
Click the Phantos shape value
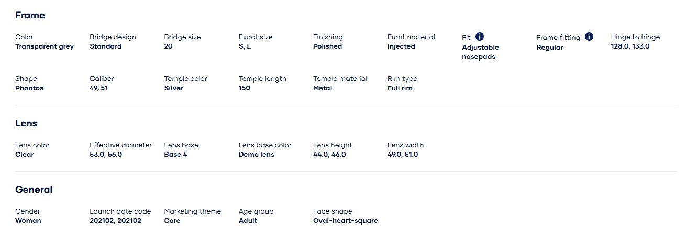tap(29, 88)
